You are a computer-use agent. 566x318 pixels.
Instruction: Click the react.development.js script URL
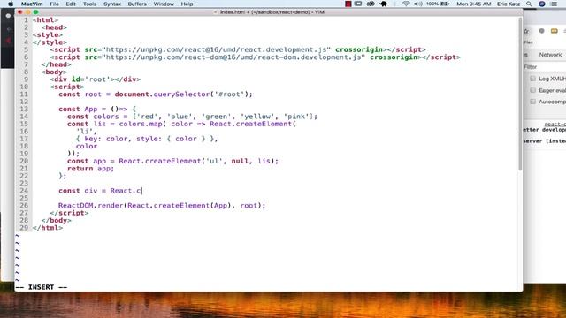(217, 49)
